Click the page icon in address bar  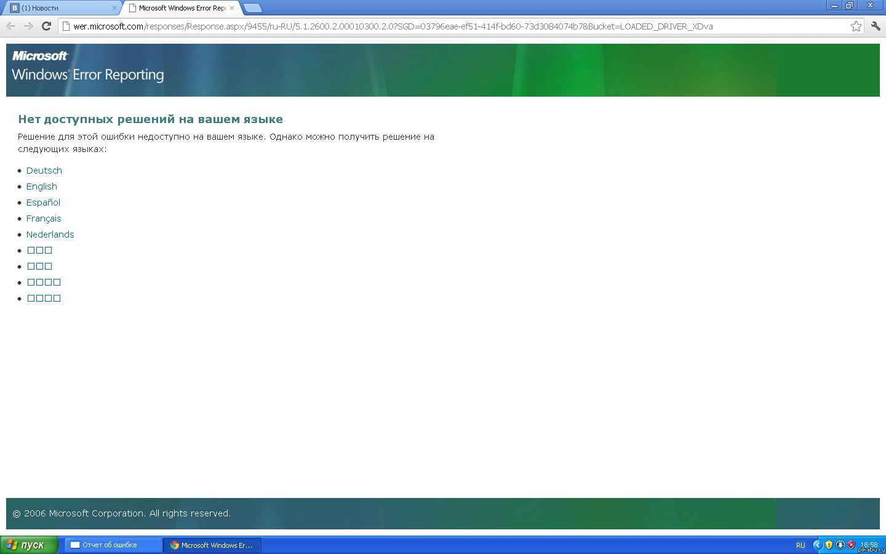pos(66,26)
